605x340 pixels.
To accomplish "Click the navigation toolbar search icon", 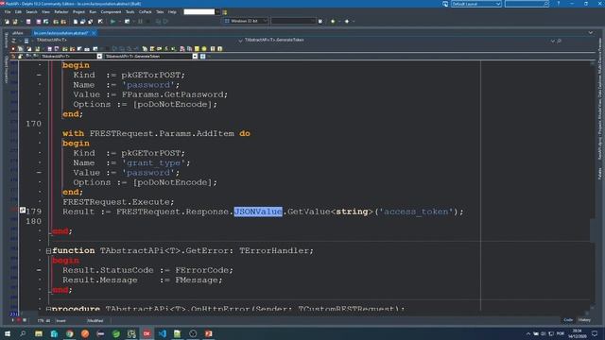I will tap(559, 41).
